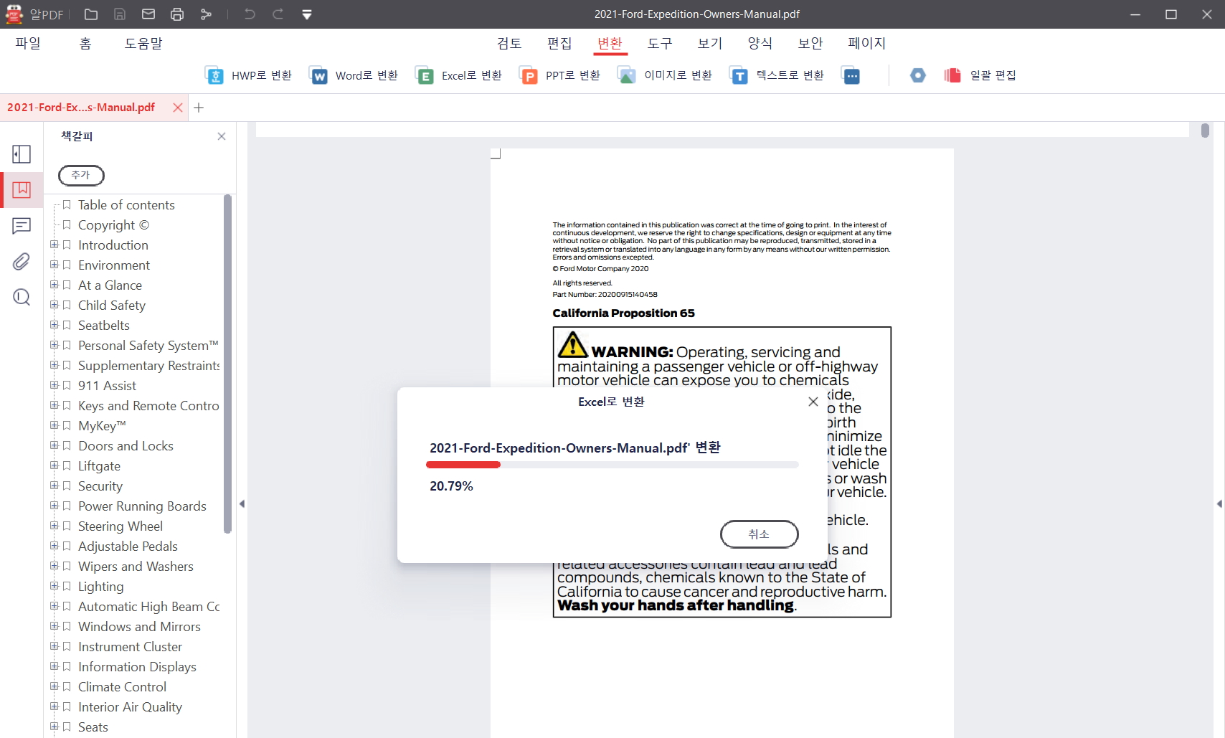Open the 도움말 menu
Screen dimensions: 1225x738
click(x=143, y=44)
